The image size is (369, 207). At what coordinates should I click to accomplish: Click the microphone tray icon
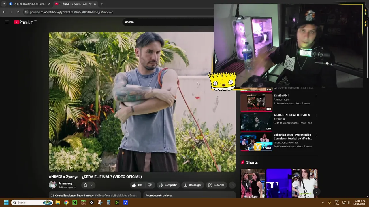[330, 202]
